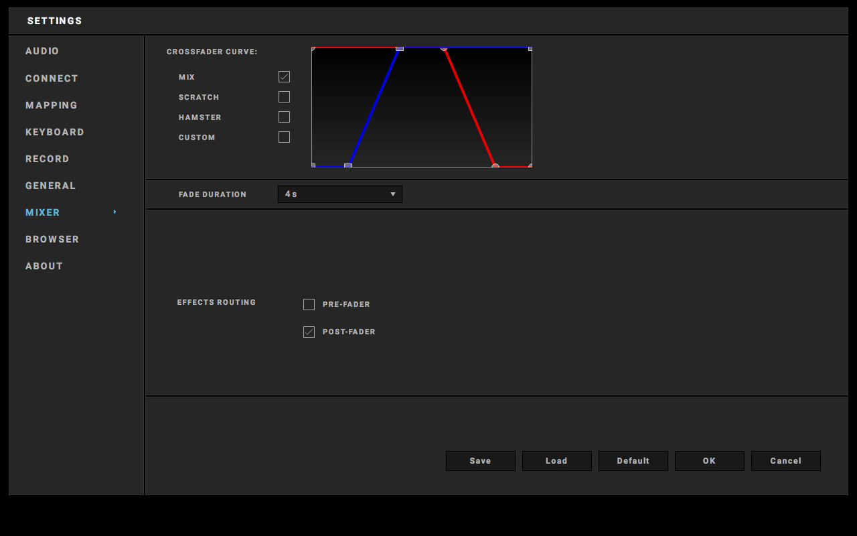Enable the CUSTOM crossfader curve
This screenshot has width=857, height=536.
click(284, 137)
